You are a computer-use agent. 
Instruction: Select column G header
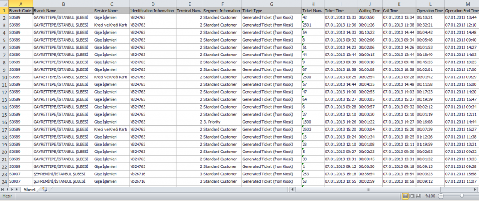tap(272, 4)
